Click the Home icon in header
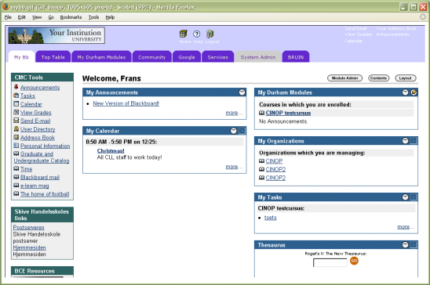430x285 pixels. (183, 34)
